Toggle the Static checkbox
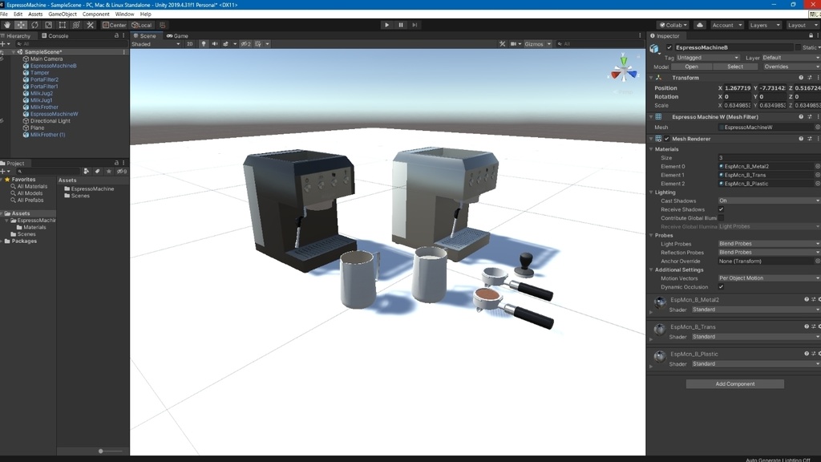Image resolution: width=821 pixels, height=462 pixels. click(798, 47)
